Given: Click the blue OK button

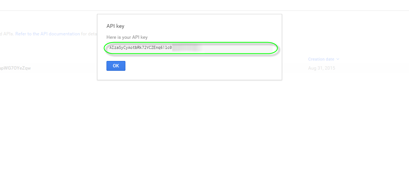Looking at the screenshot, I should coord(116,66).
